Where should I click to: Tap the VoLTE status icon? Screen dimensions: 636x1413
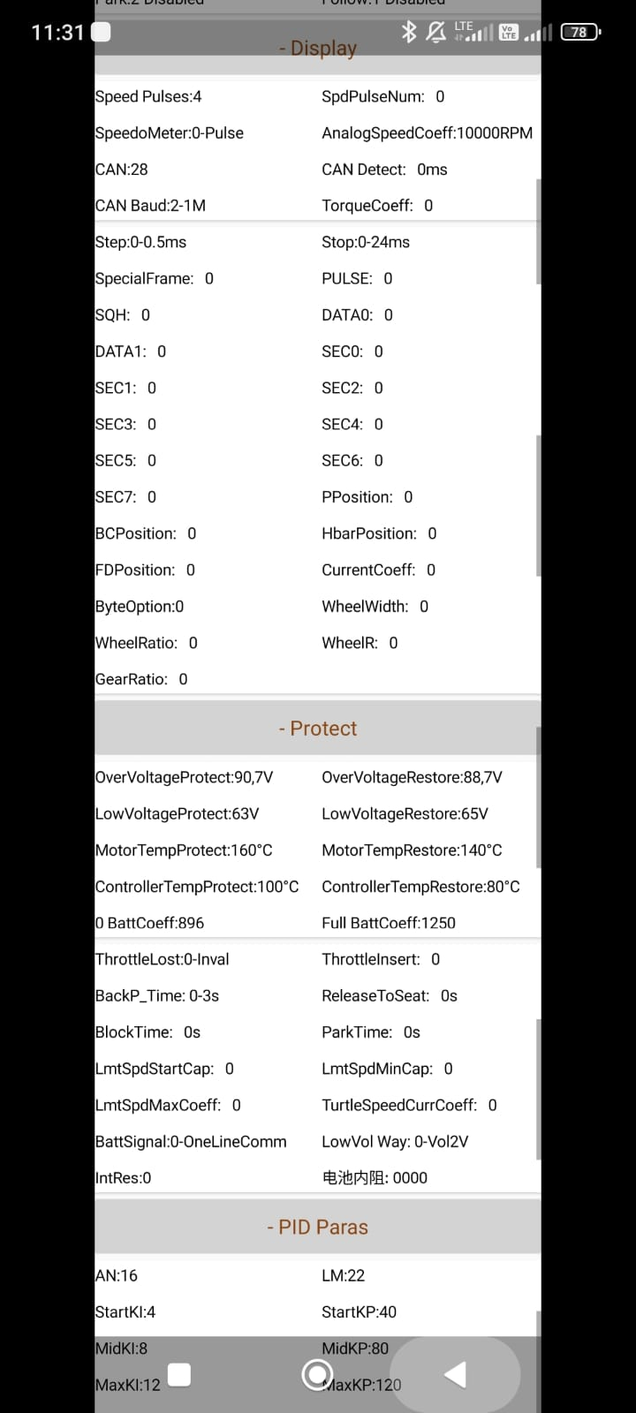pos(508,33)
